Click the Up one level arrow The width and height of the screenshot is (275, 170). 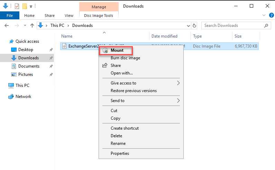(x=32, y=26)
